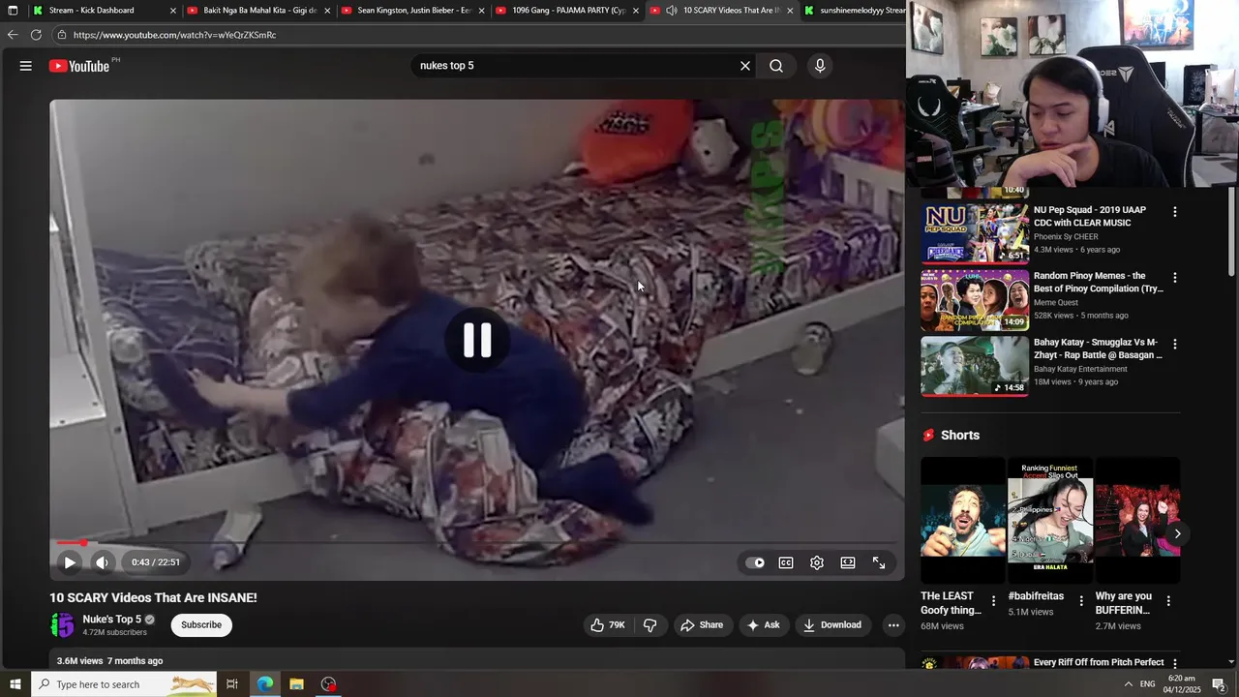Open options menu for Random Pinoy Memes video

coord(1175,278)
